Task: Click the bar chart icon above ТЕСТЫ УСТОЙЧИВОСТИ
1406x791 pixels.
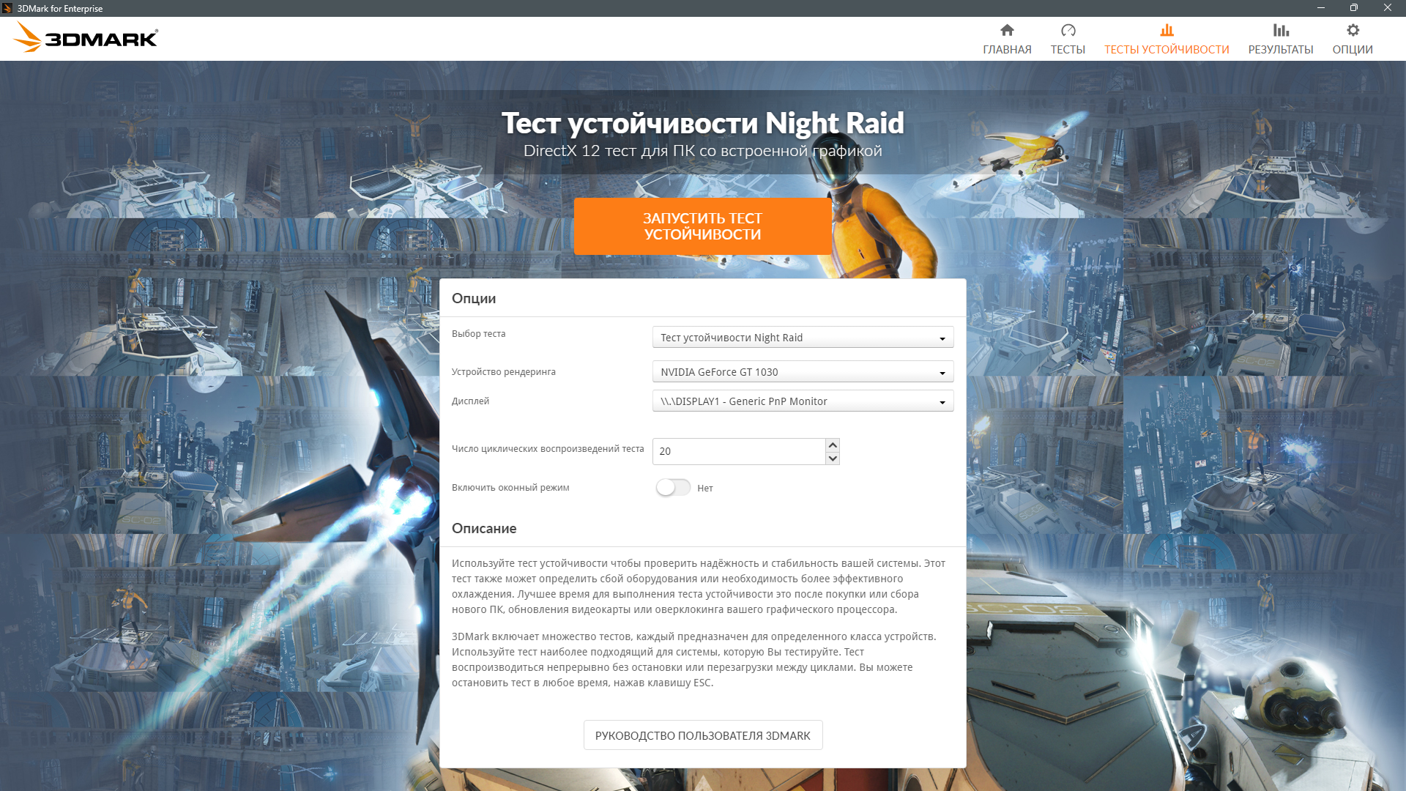Action: click(1167, 30)
